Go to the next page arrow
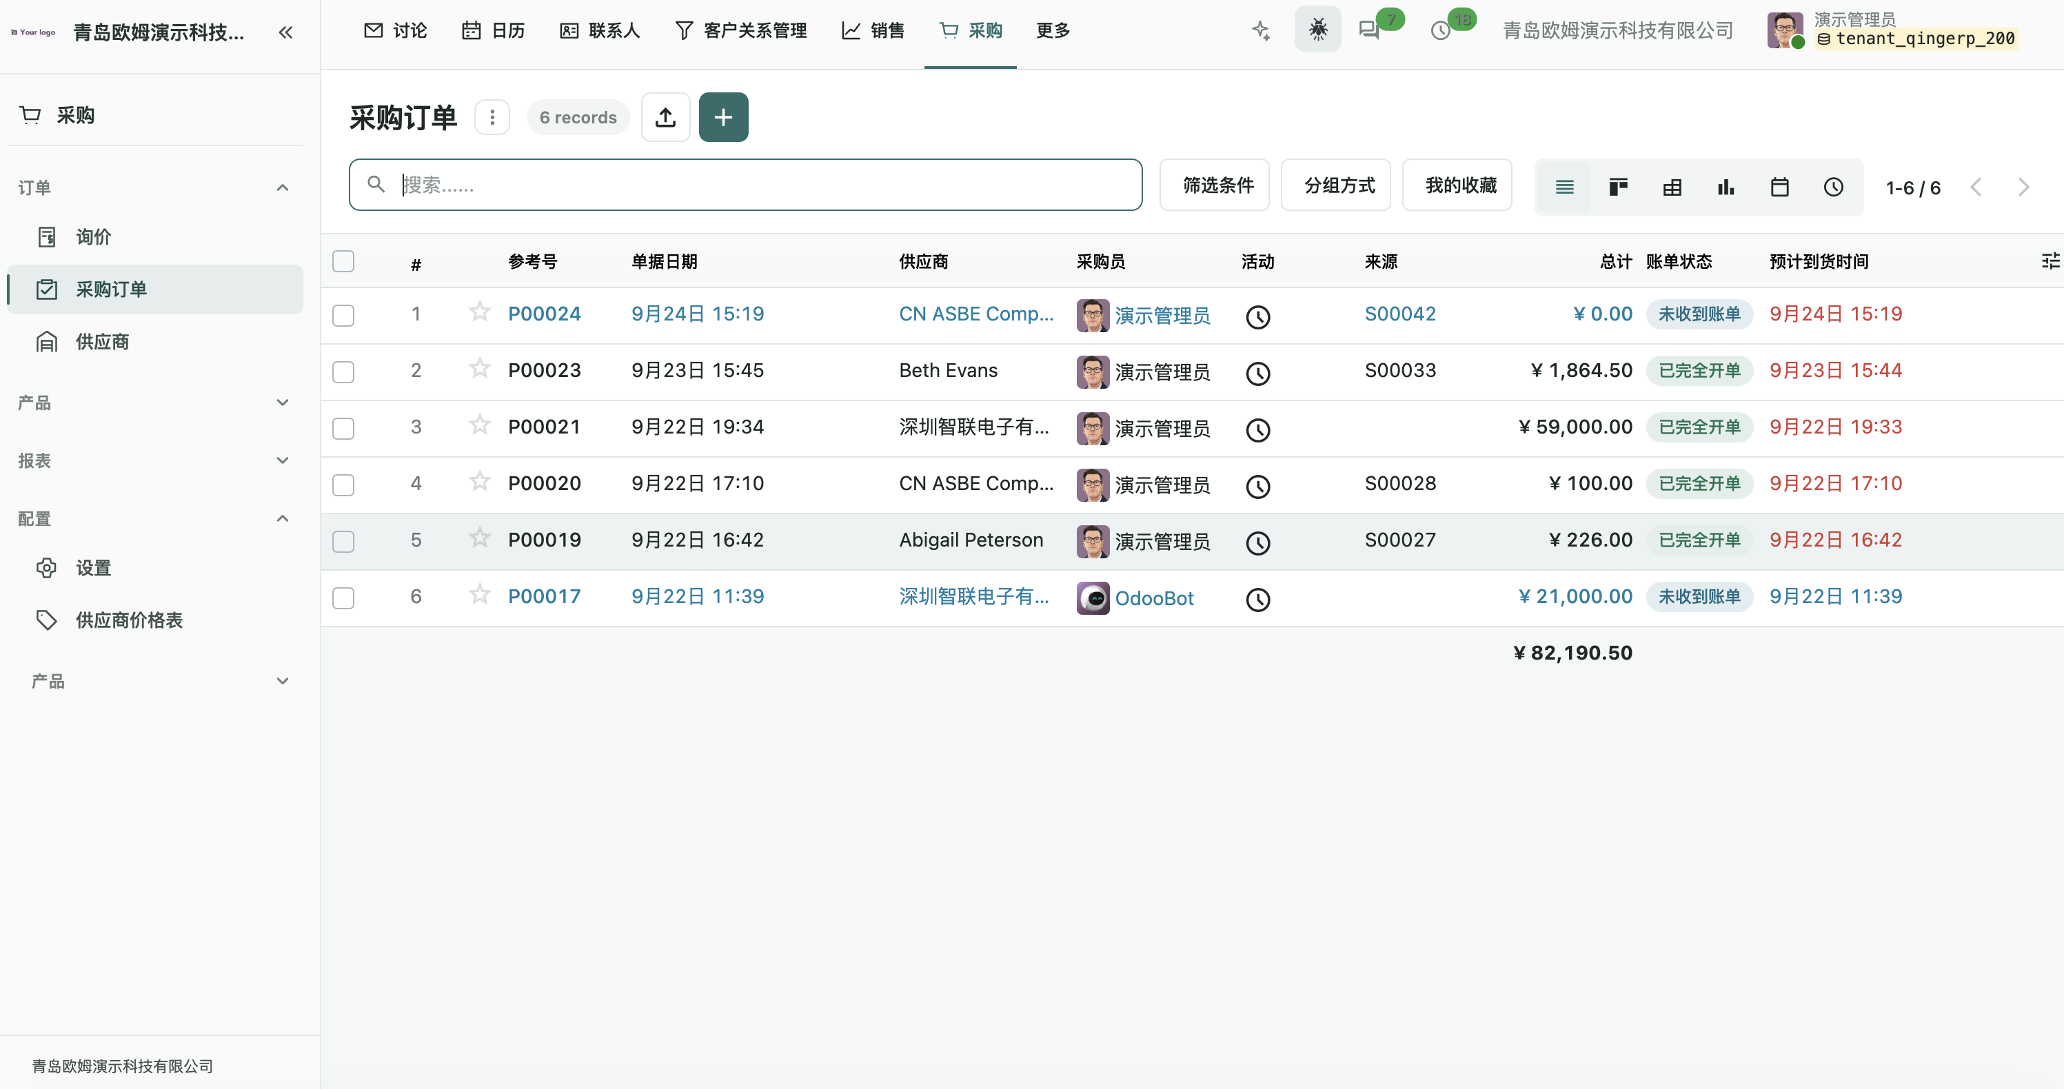 coord(2023,187)
